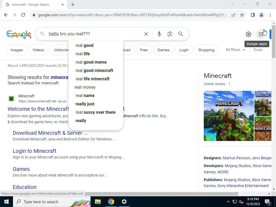
Task: Open the Windows notification center
Action: pyautogui.click(x=267, y=202)
